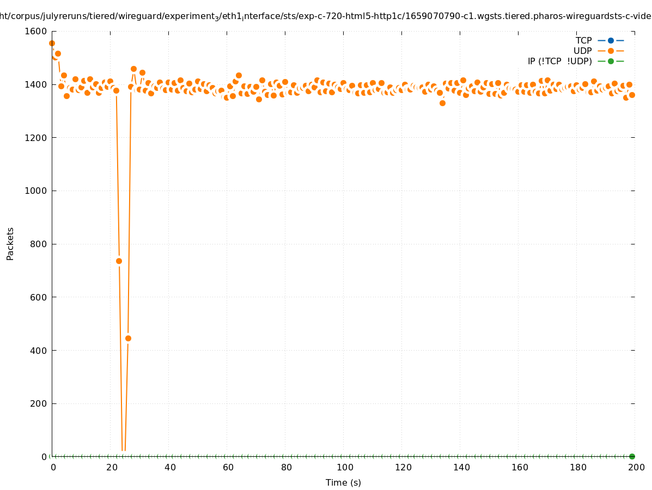Click the green IP data point at 199 seconds

pos(632,456)
